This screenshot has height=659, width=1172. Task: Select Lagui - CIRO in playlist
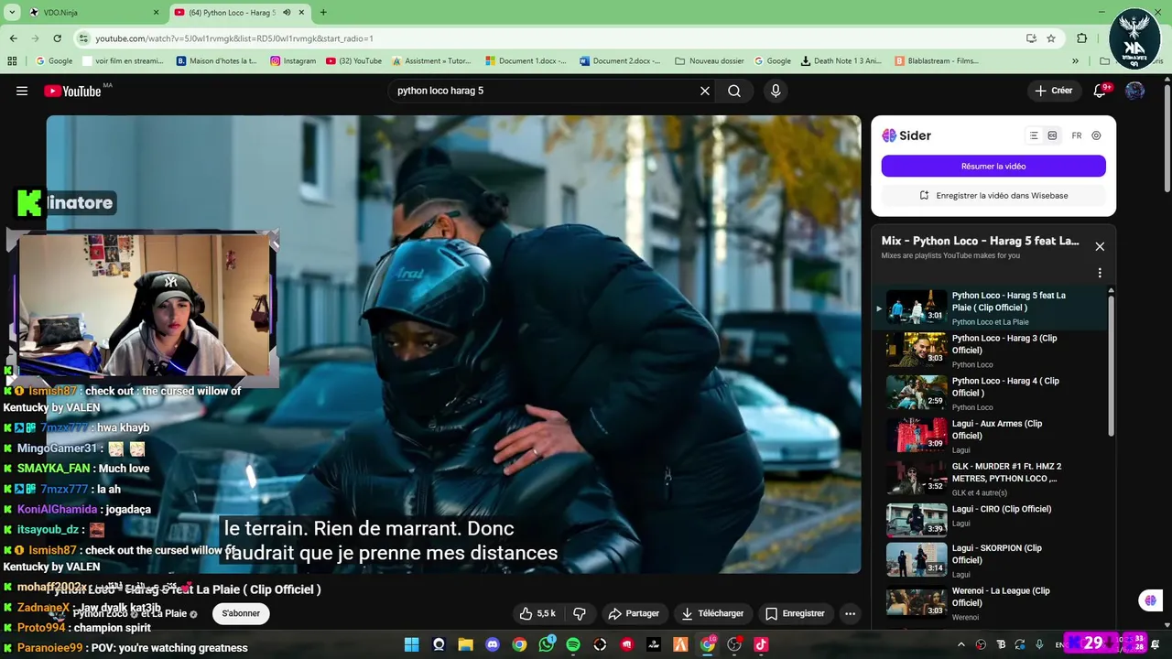989,520
